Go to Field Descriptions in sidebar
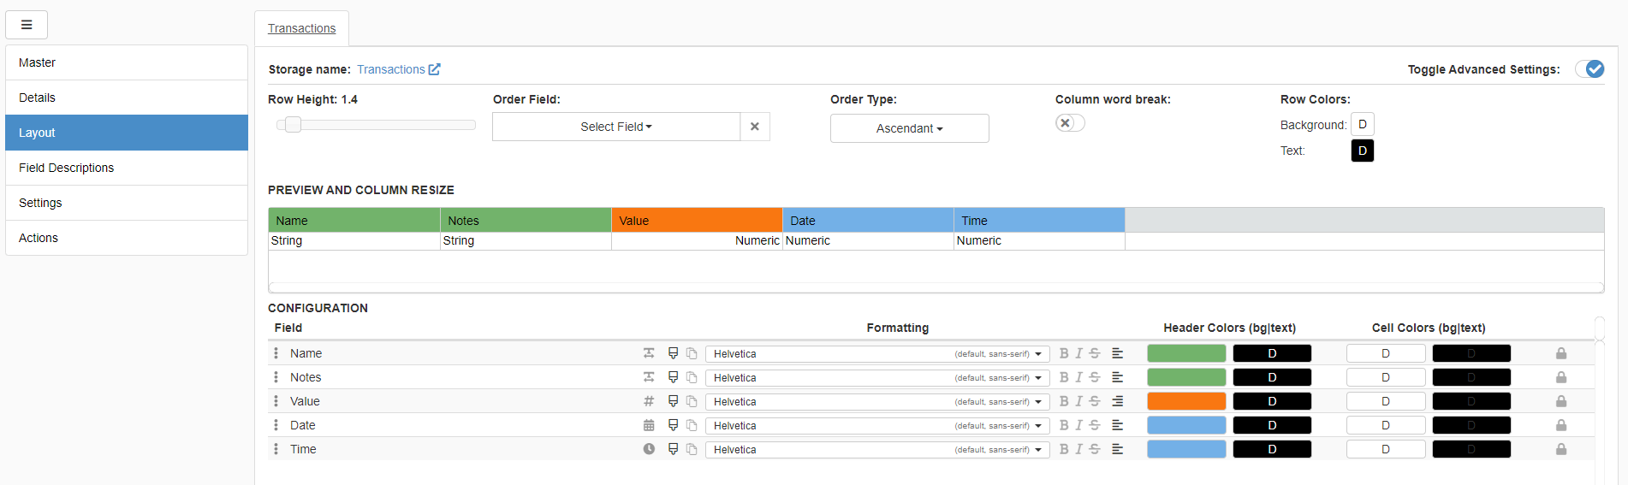Viewport: 1628px width, 485px height. coord(127,168)
